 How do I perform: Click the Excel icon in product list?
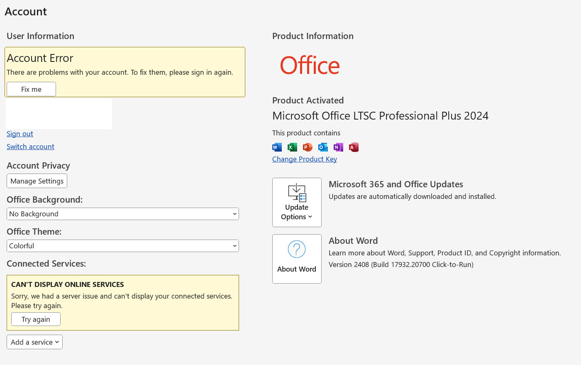pos(292,147)
